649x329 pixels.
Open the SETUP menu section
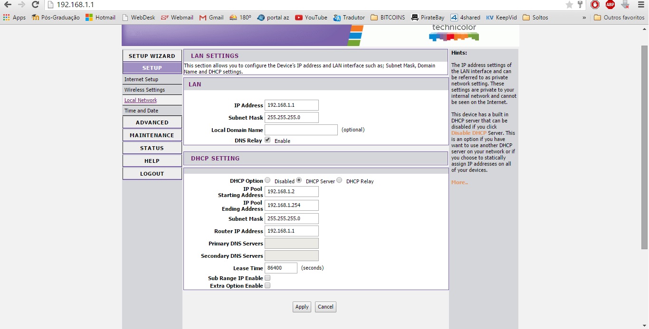(x=152, y=68)
